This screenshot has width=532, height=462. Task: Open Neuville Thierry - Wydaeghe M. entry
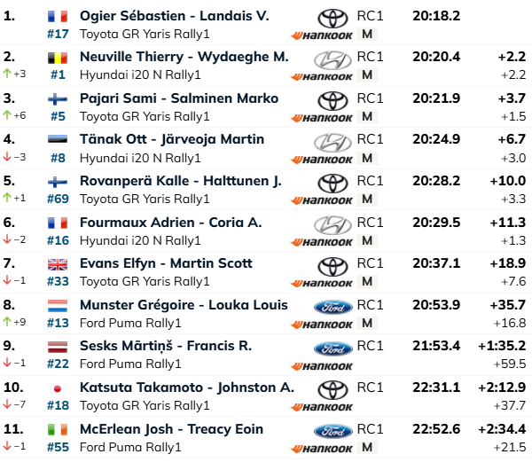coord(184,57)
